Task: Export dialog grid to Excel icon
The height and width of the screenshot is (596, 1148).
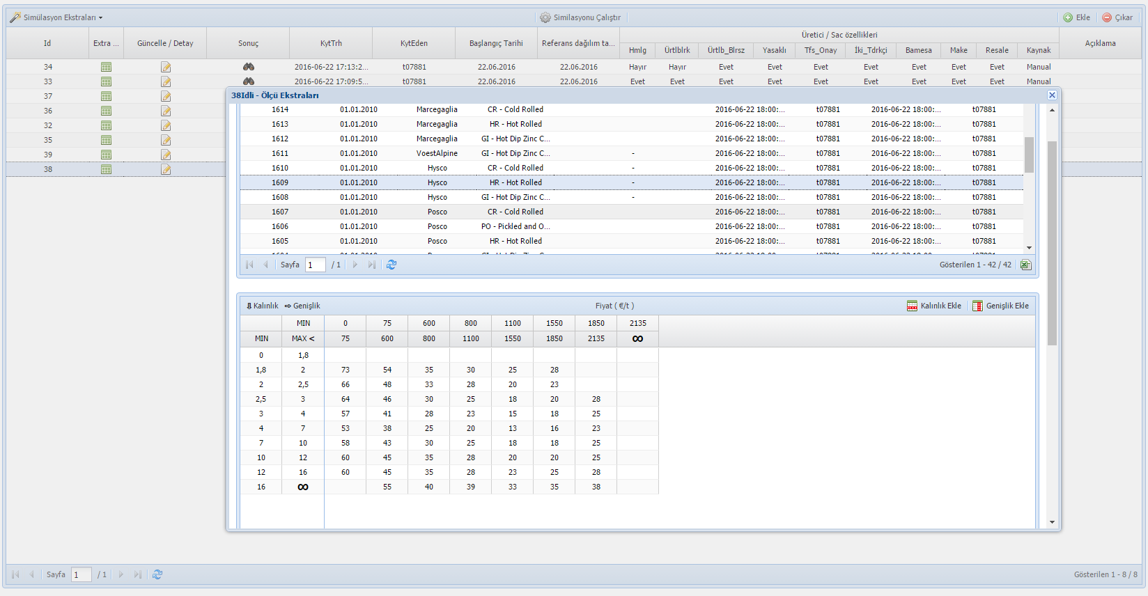Action: (1025, 265)
